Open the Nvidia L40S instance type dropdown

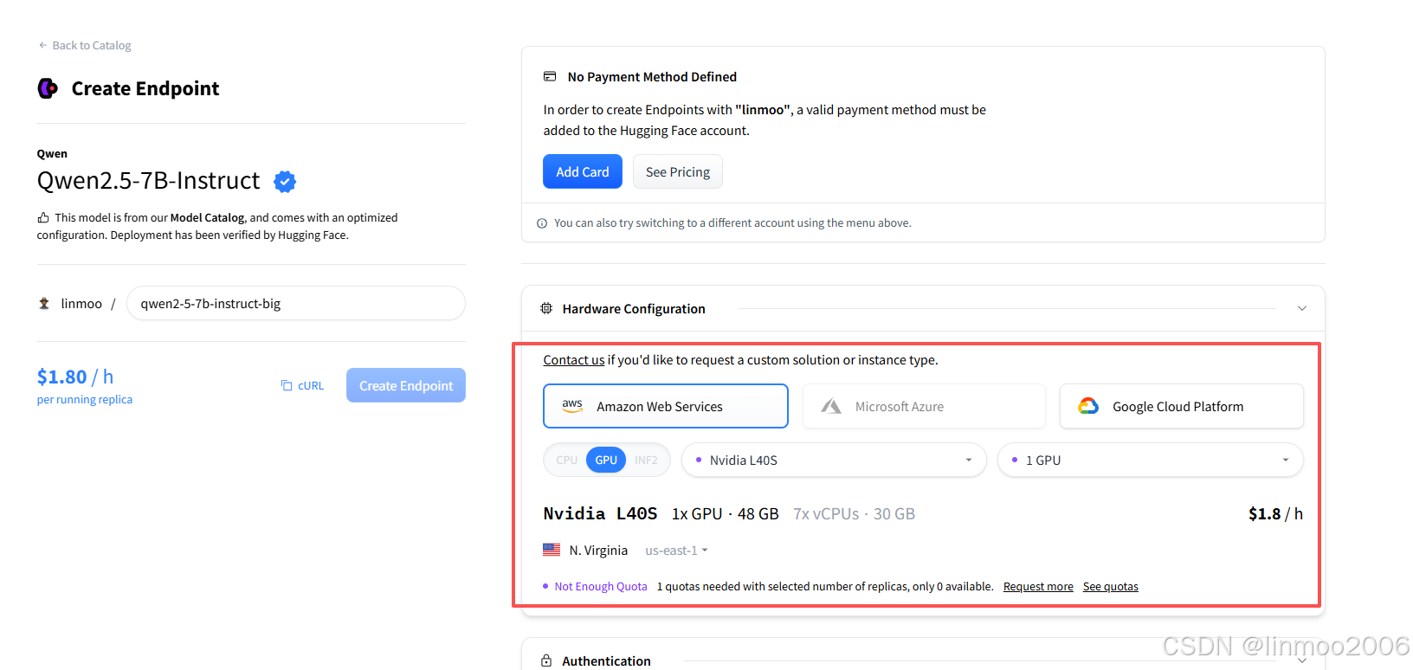834,460
